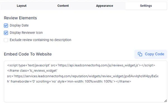168x104 pixels.
Task: Go to the Appearance tab
Action: click(x=104, y=6)
